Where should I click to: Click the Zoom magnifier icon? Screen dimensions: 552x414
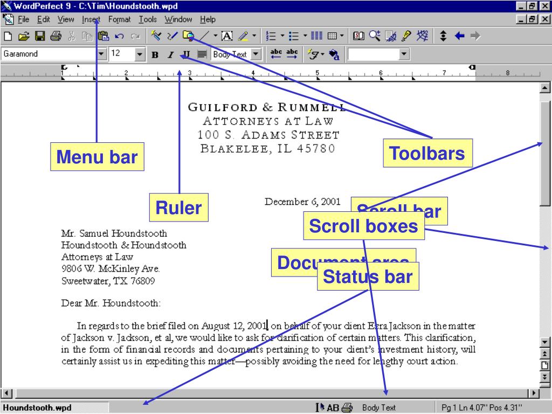[375, 36]
